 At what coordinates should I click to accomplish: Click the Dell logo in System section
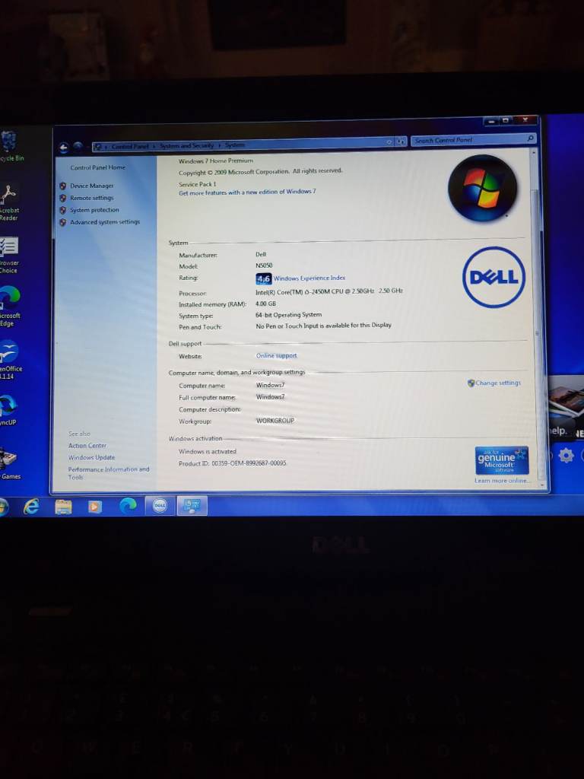494,277
